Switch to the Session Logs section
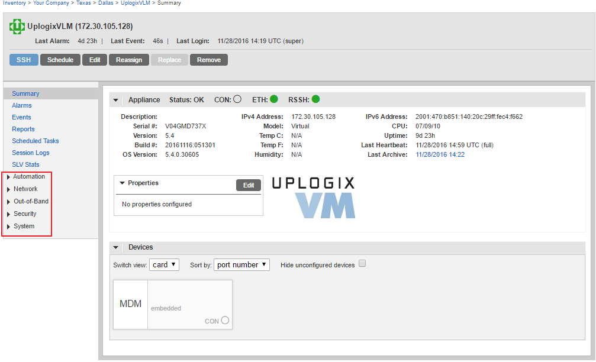This screenshot has height=362, width=596. [31, 153]
